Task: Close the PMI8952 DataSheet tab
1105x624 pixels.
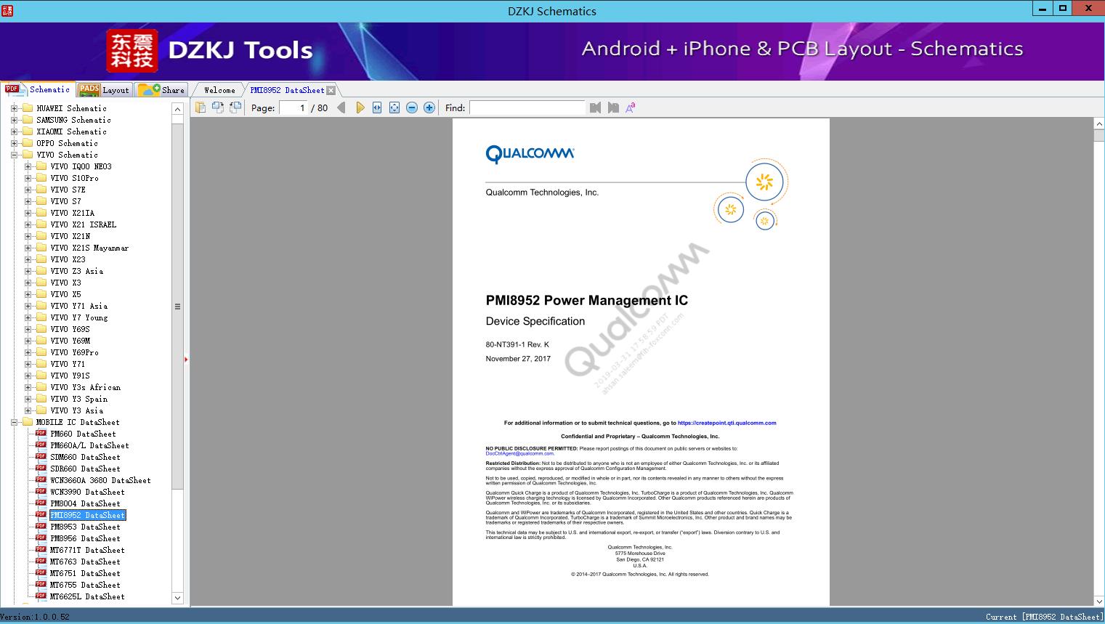Action: point(331,89)
